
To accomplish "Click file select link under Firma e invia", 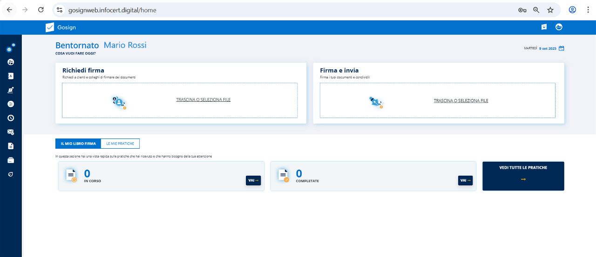I will (x=461, y=100).
